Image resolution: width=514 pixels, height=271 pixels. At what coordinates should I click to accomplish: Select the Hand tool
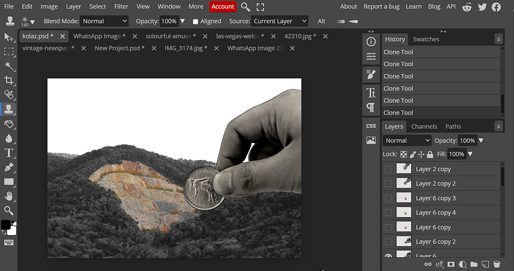(9, 196)
